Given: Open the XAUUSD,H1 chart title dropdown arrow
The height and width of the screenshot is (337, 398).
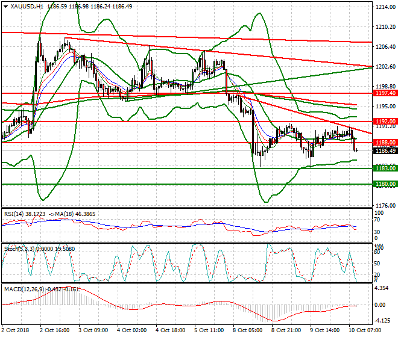Looking at the screenshot, I should click(5, 7).
